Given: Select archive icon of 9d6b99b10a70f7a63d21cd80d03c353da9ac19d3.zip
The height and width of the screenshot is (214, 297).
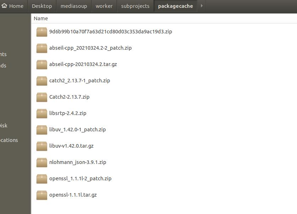Looking at the screenshot, I should point(42,32).
